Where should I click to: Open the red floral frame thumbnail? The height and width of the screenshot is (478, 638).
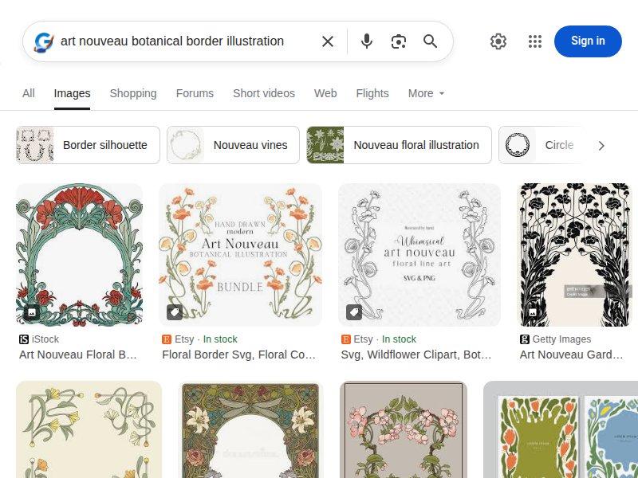tap(79, 254)
